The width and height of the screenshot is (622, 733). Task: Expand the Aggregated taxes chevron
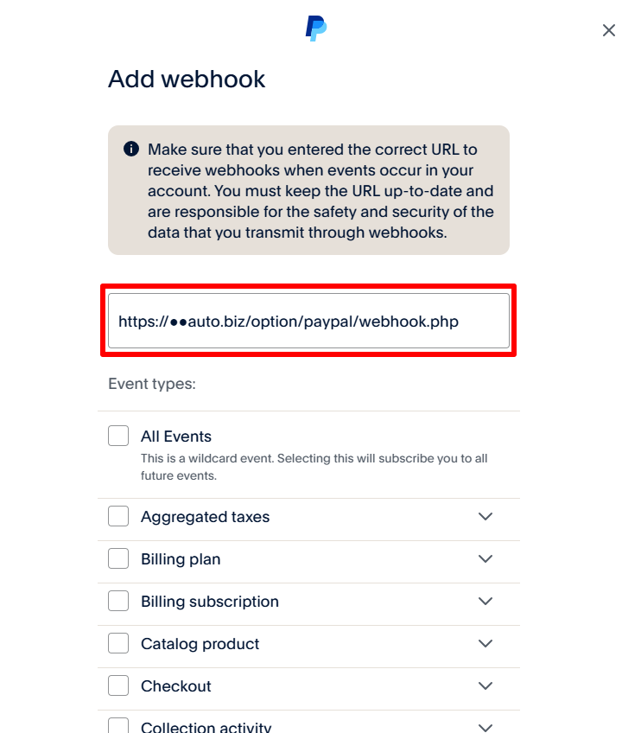point(486,517)
